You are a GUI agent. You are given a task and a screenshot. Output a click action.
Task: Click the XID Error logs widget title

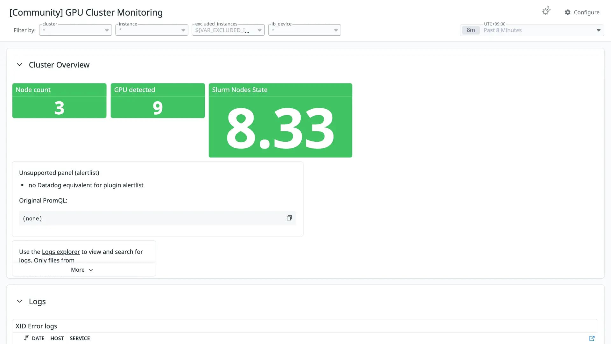click(36, 326)
